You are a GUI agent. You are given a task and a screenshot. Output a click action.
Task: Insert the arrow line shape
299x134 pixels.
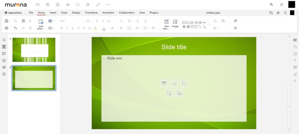point(204,27)
